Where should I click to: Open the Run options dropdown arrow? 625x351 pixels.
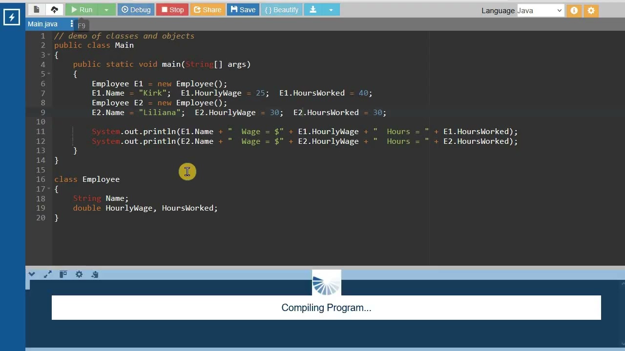pyautogui.click(x=106, y=9)
